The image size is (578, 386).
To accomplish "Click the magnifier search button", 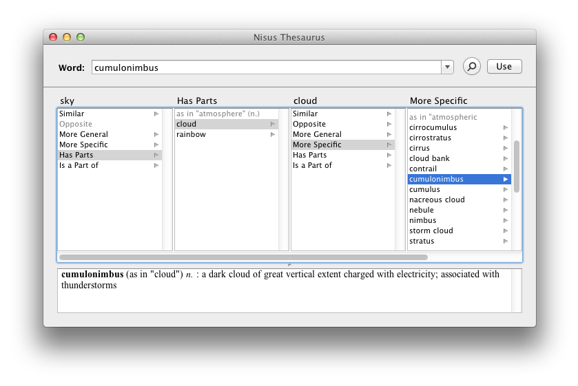I will pos(471,67).
